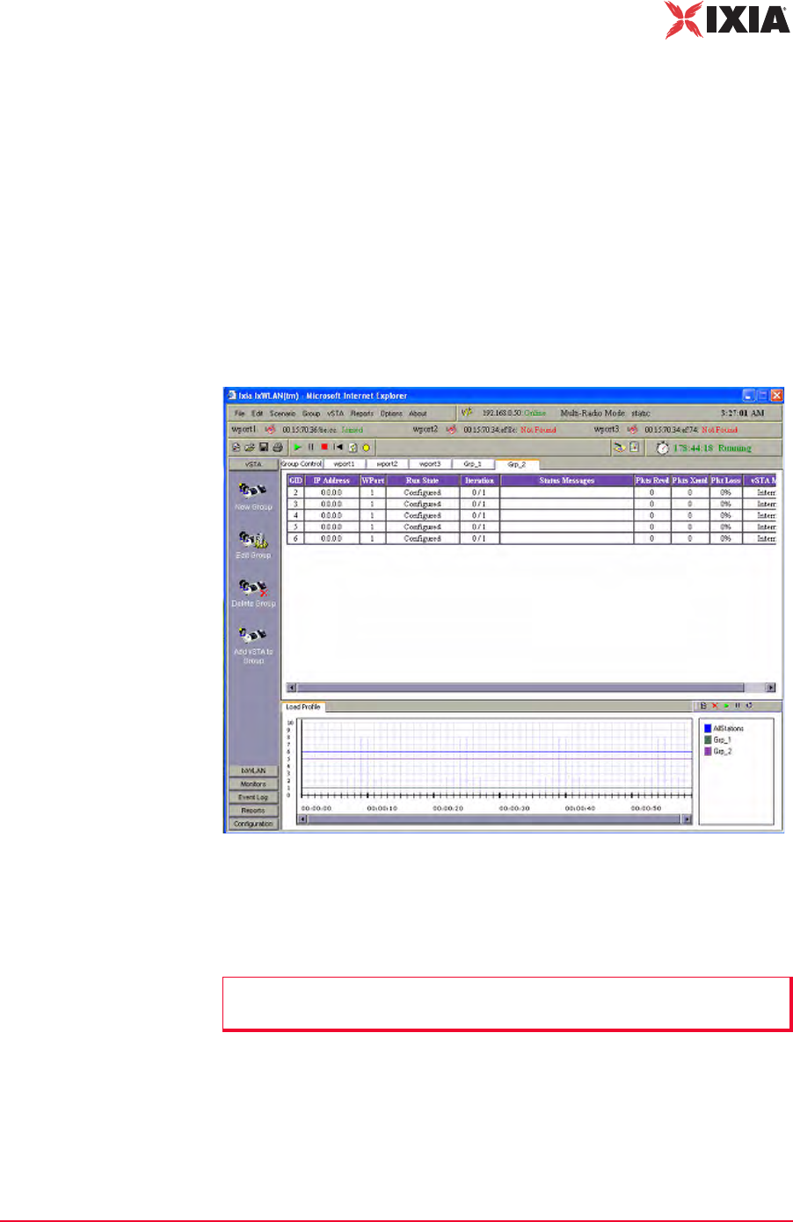Click the rewind-to-start toolbar button

pos(338,447)
